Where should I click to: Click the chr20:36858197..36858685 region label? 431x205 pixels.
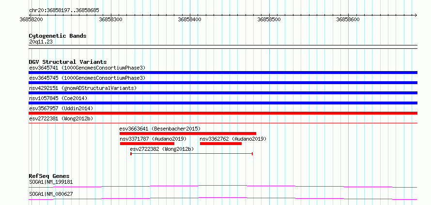pyautogui.click(x=64, y=11)
